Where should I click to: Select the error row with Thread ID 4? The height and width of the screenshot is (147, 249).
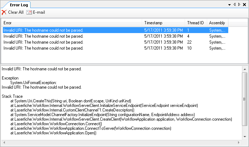coord(70,36)
